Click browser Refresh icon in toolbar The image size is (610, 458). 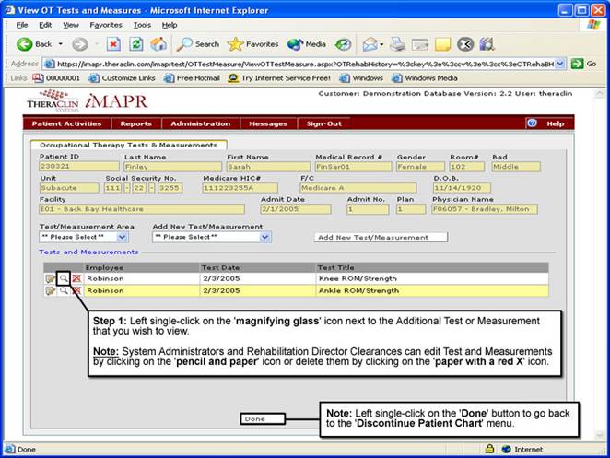[135, 44]
